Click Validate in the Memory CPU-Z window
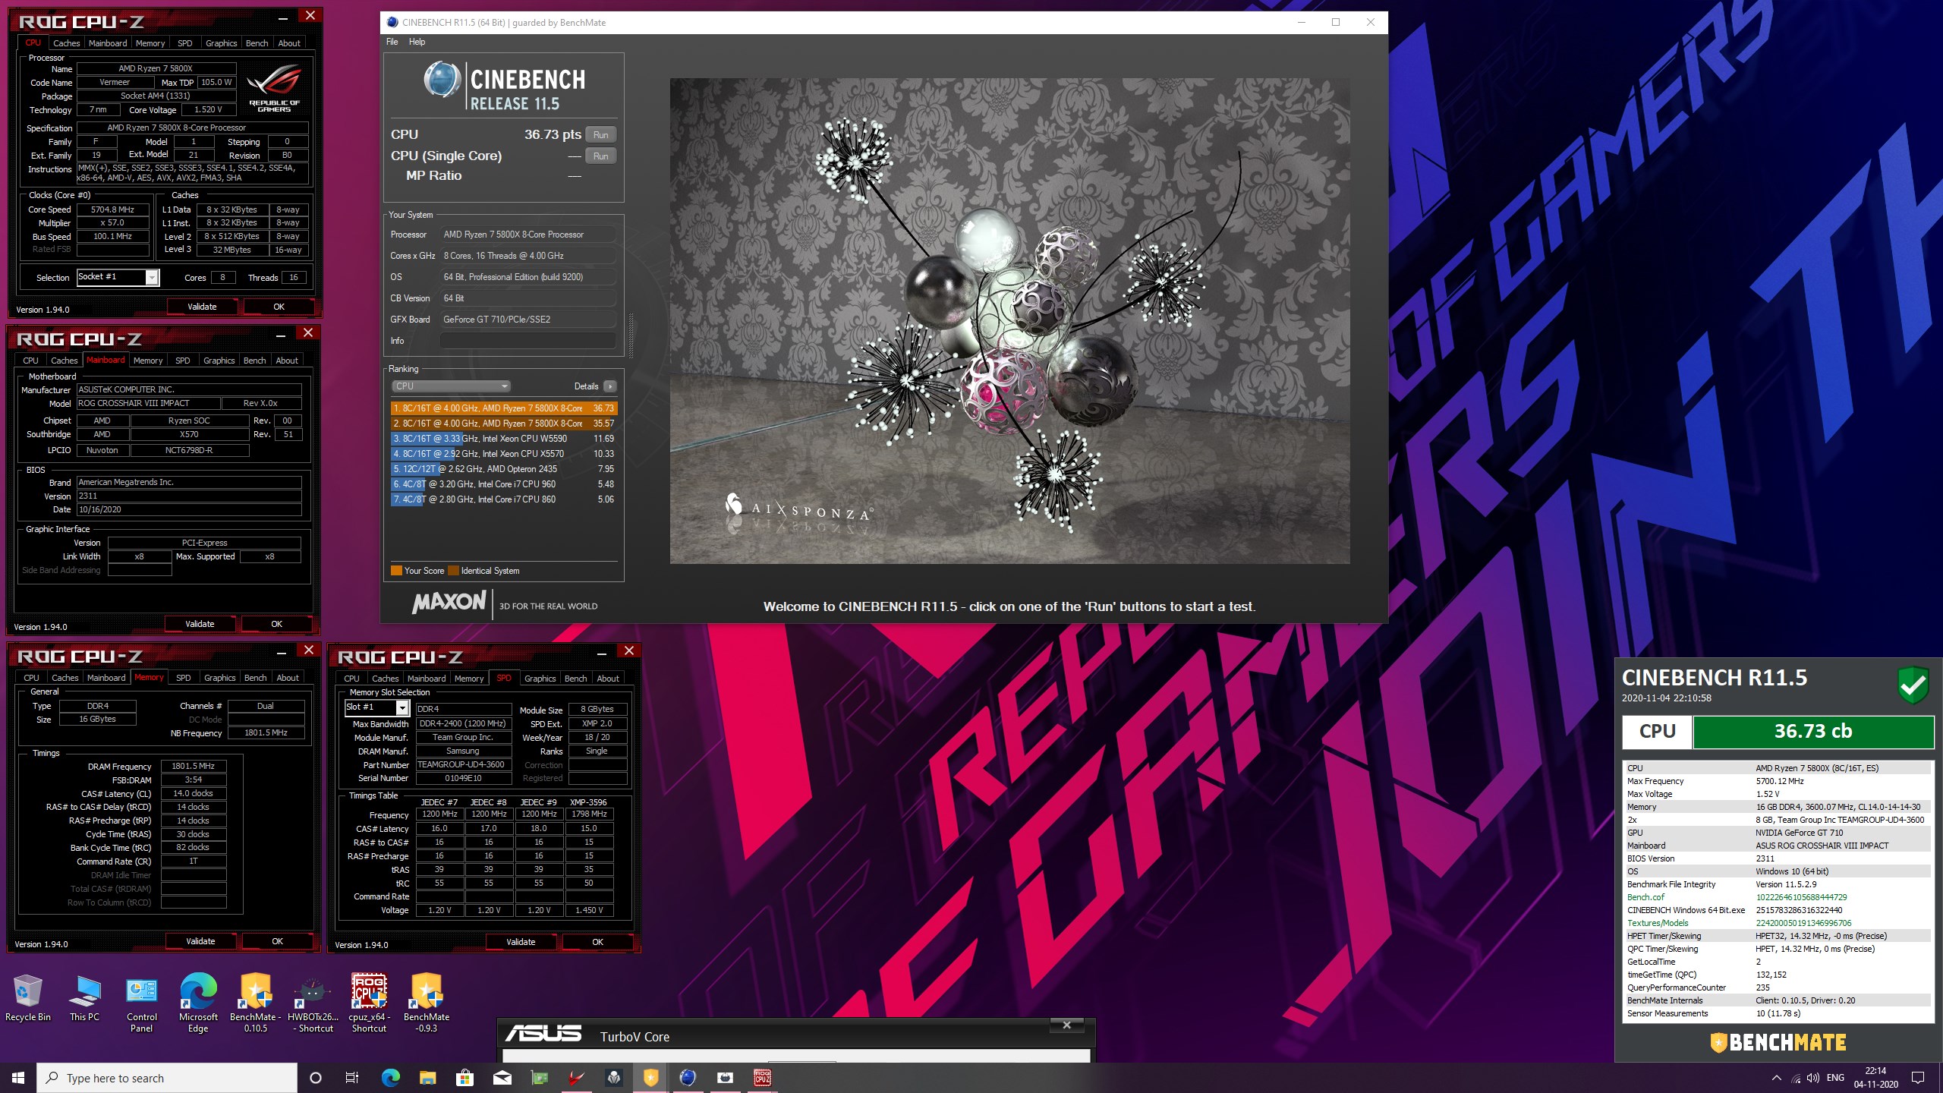 coord(200,941)
